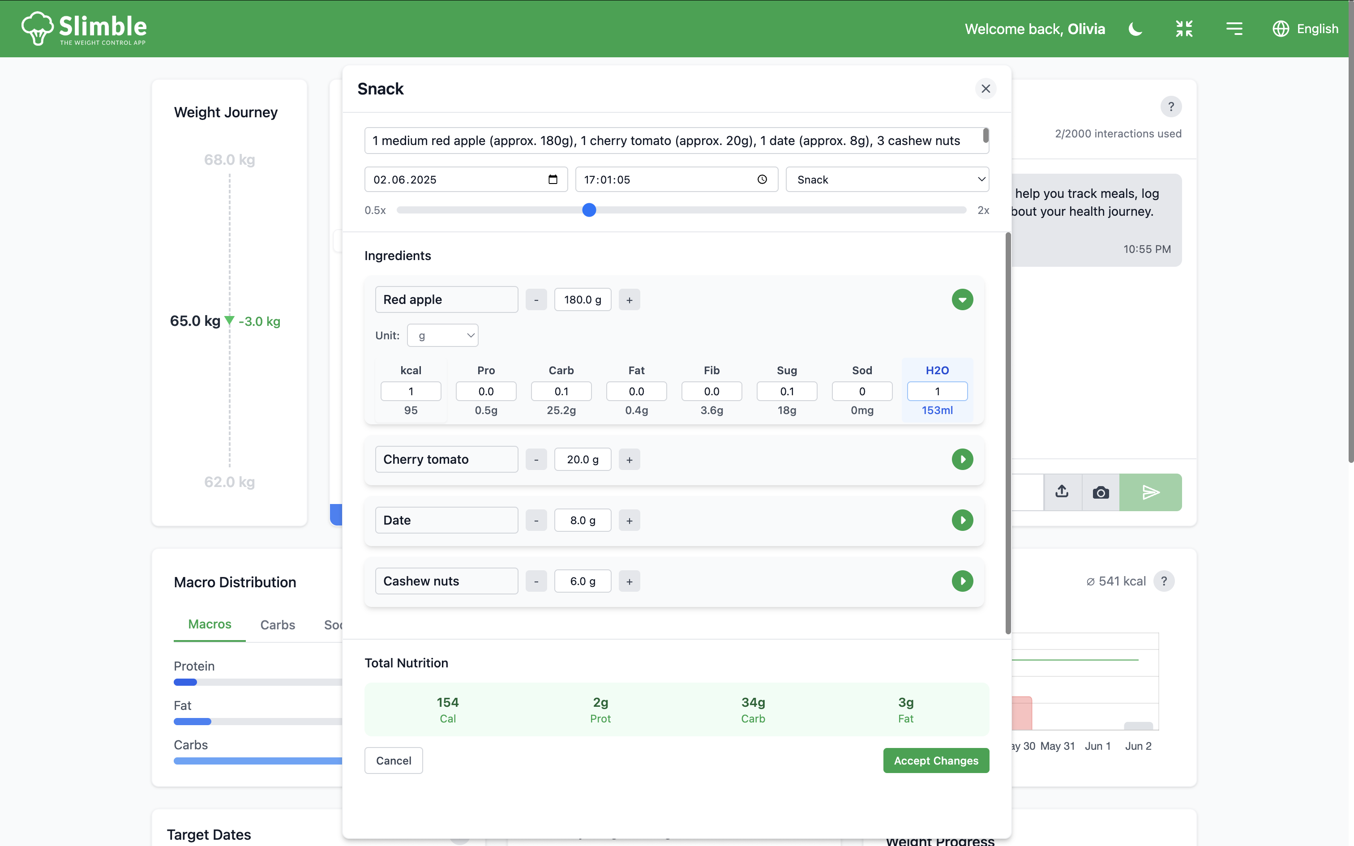
Task: Switch to the Macros tab
Action: 209,624
